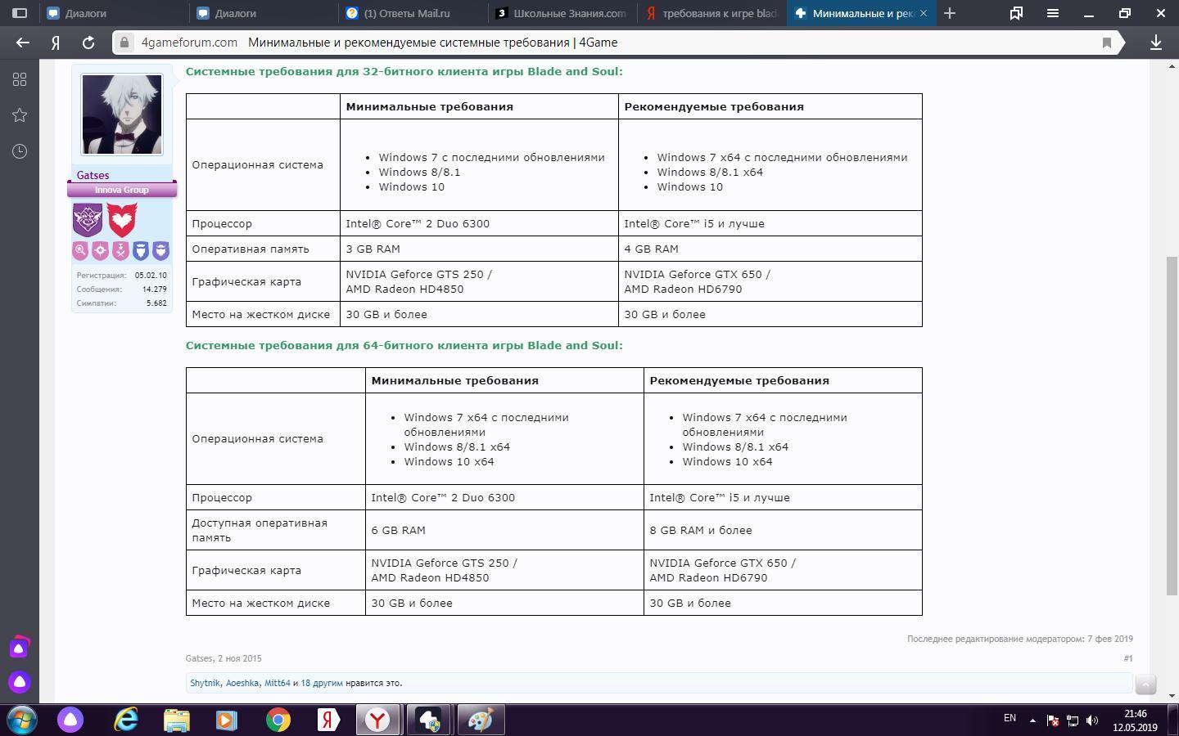Open the Windows Start menu

tap(21, 720)
